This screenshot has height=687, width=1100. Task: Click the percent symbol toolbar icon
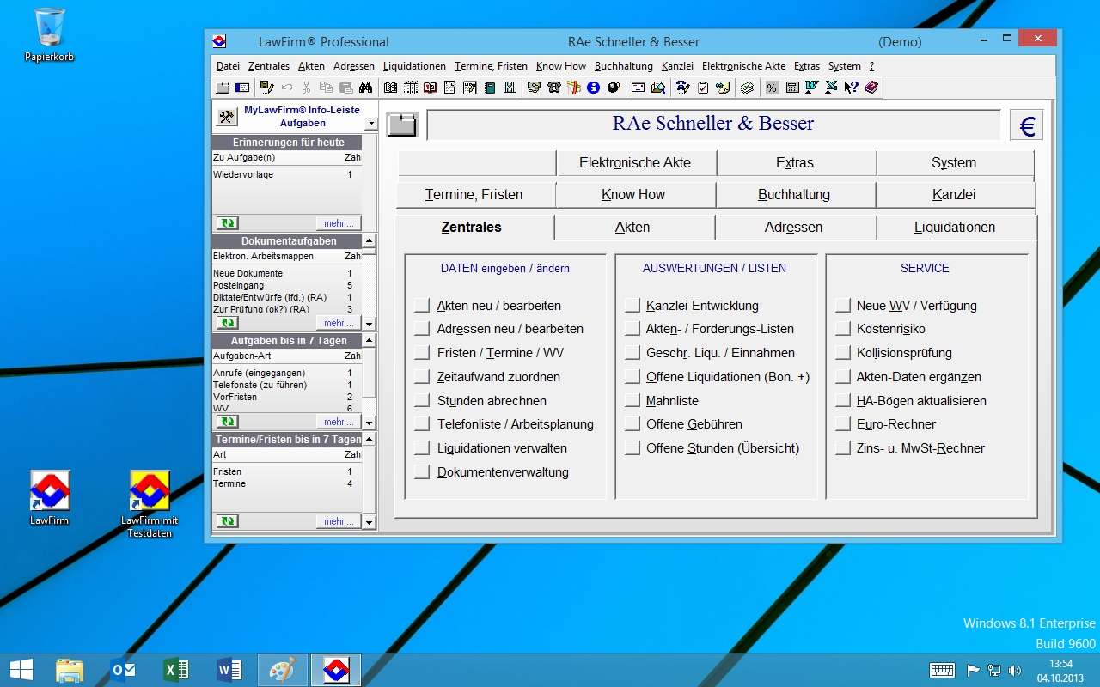[772, 88]
